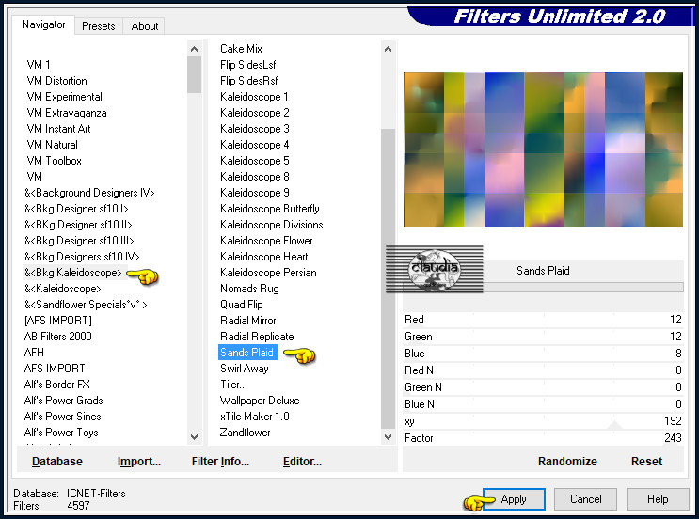Click the effects list scrollbar thumb
The width and height of the screenshot is (699, 519).
pyautogui.click(x=388, y=278)
